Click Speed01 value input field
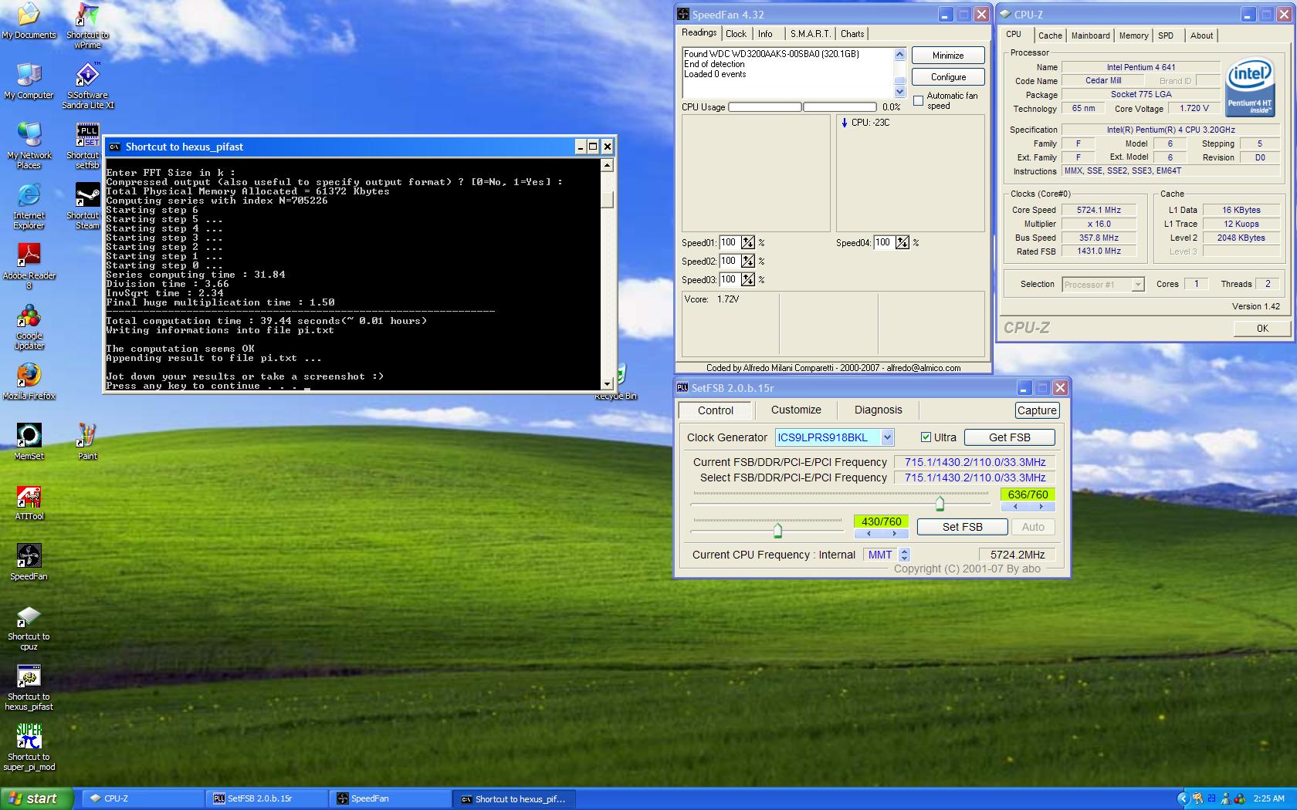The width and height of the screenshot is (1297, 810). click(730, 243)
